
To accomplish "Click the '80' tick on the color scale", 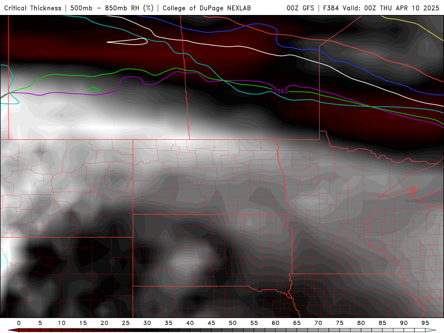I will (x=361, y=323).
